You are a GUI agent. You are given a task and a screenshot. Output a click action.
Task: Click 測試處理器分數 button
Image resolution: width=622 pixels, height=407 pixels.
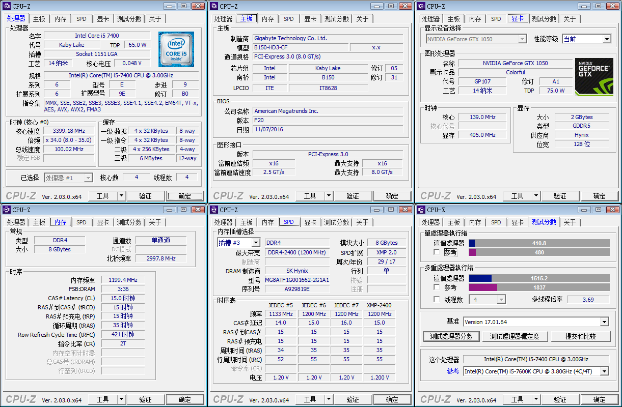tap(451, 336)
